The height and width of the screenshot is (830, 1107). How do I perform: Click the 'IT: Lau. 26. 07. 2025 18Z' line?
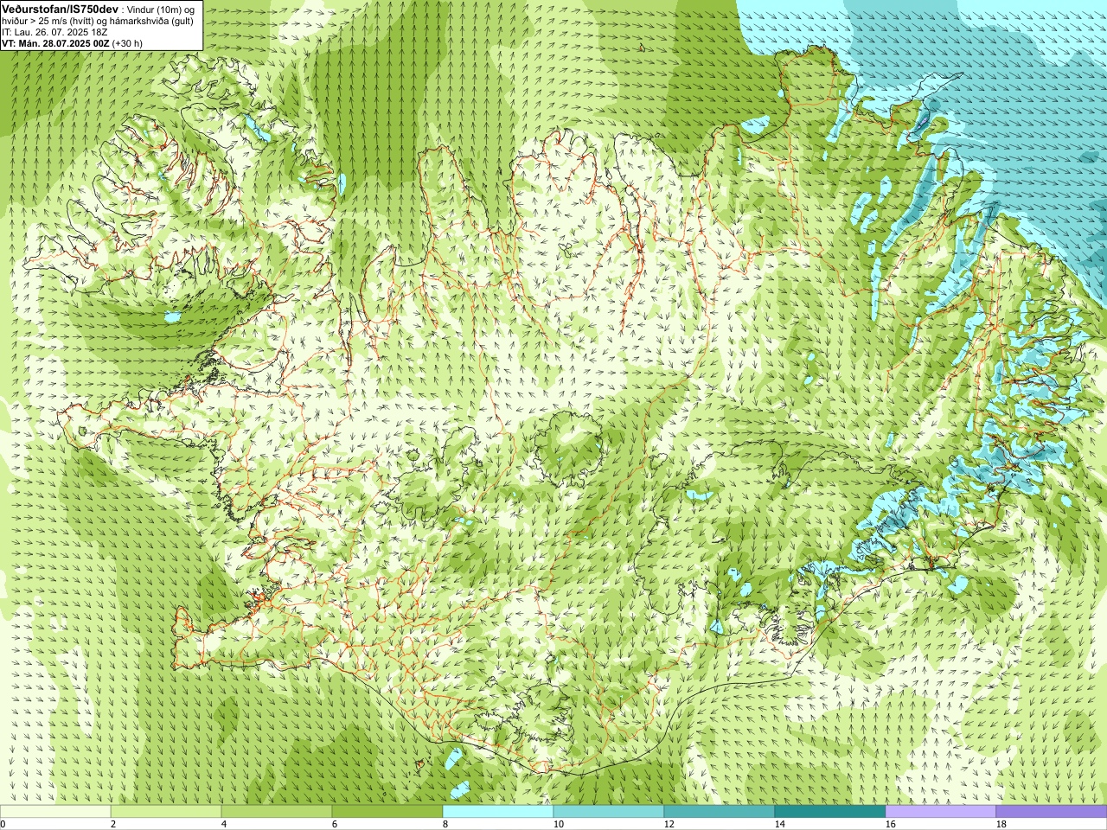tap(54, 32)
